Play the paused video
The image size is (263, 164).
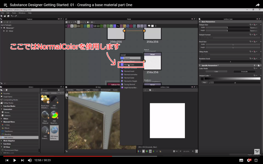click(15, 160)
